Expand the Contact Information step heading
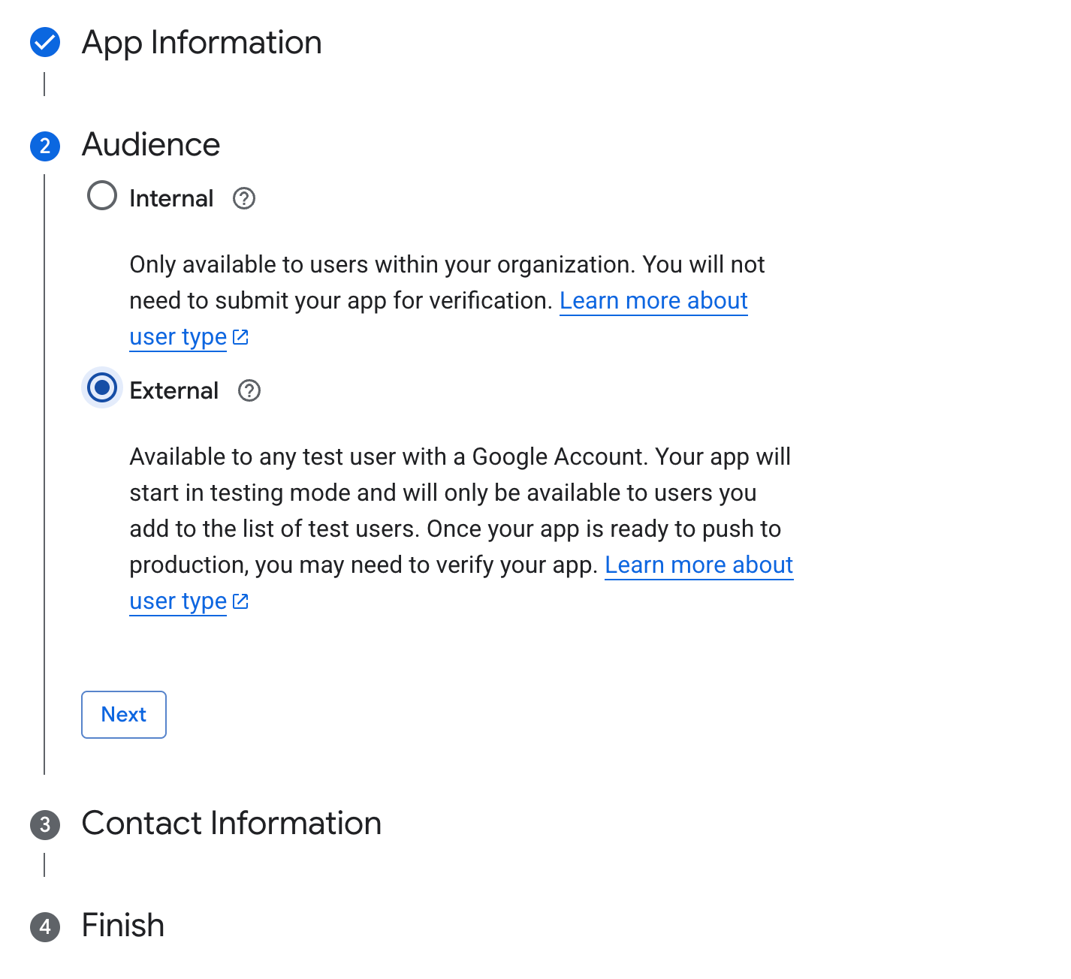The height and width of the screenshot is (979, 1071). pos(231,824)
